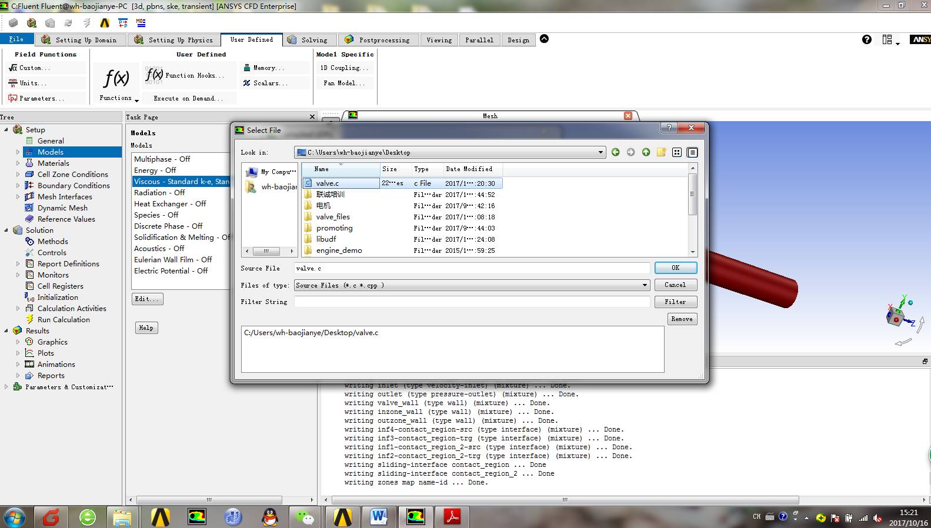The height and width of the screenshot is (528, 931).
Task: Close the Task Page panel
Action: tap(312, 117)
